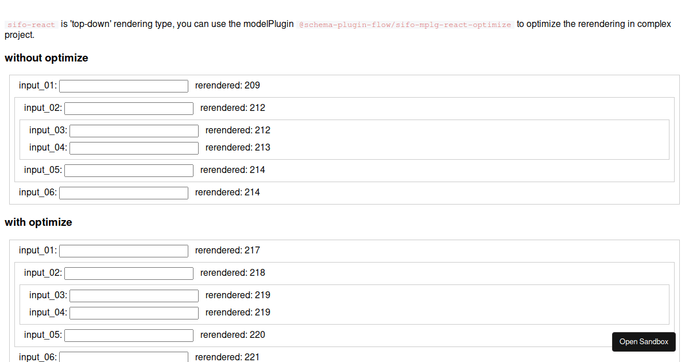Click the input_05 field under 'with optimize'

129,335
